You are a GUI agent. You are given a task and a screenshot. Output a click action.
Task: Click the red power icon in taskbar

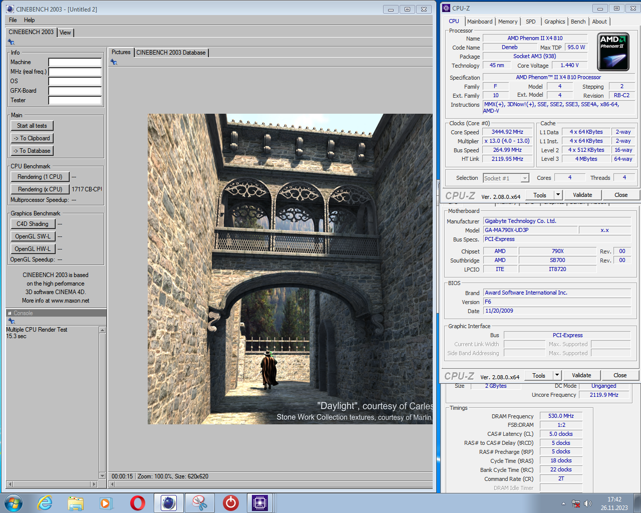click(x=231, y=503)
